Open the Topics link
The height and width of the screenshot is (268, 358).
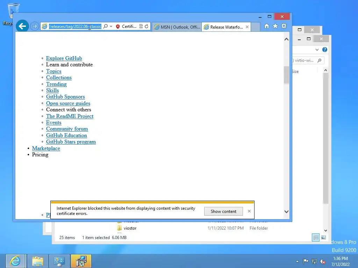coord(53,71)
